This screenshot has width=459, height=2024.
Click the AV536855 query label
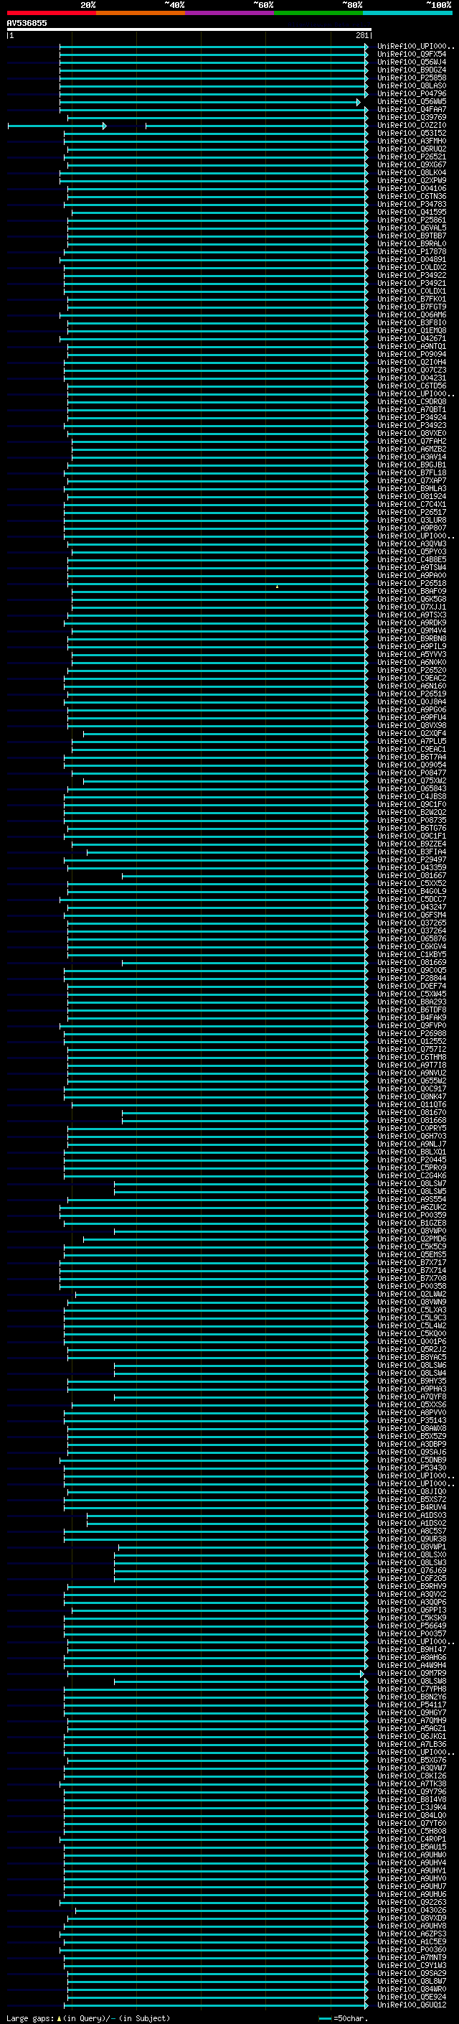point(27,24)
